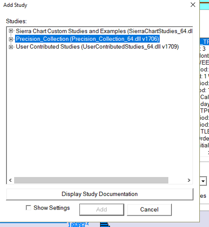Close the Add Study dialog window
This screenshot has height=227, width=209.
pos(193,5)
